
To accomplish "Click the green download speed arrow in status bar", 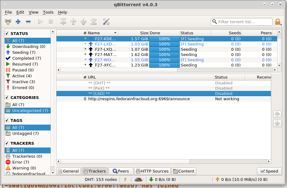I will 151,179.
